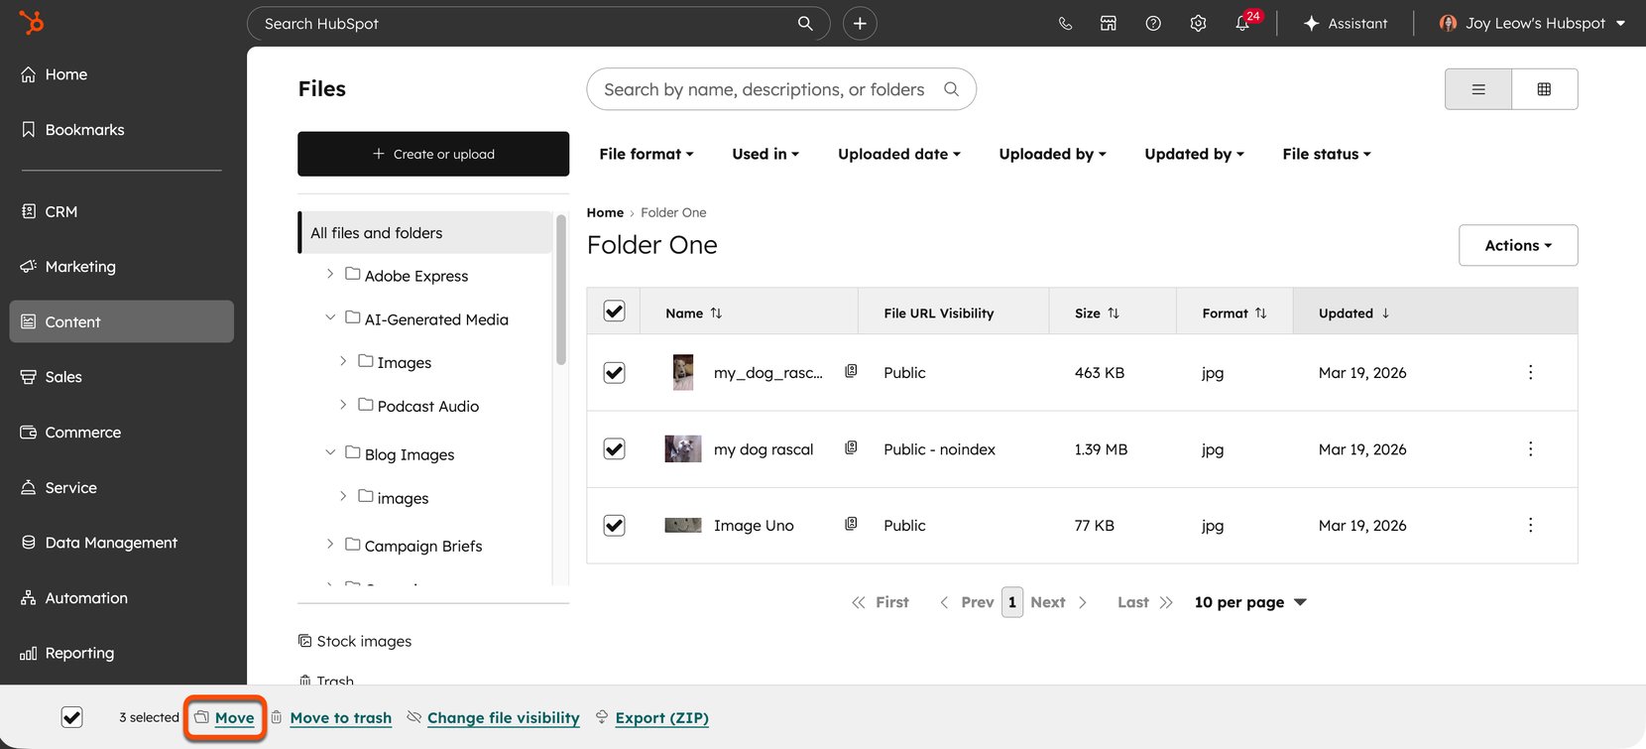The height and width of the screenshot is (749, 1646).
Task: Copy URL icon for my_dog_rasc file
Action: [x=851, y=371]
